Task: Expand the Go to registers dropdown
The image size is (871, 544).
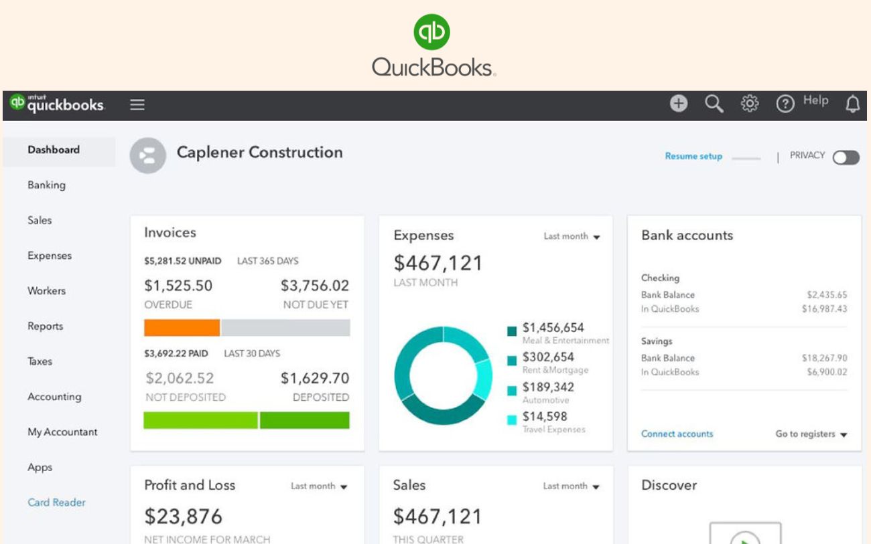Action: pos(811,434)
